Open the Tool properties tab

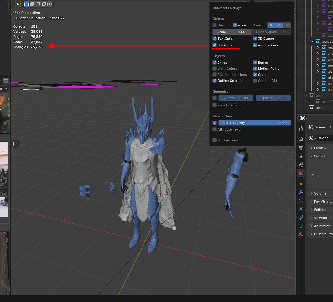click(x=301, y=128)
